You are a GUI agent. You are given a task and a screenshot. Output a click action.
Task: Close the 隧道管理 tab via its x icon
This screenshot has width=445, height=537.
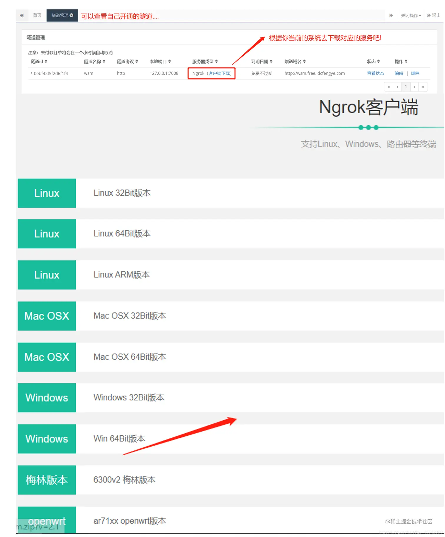[x=72, y=15]
